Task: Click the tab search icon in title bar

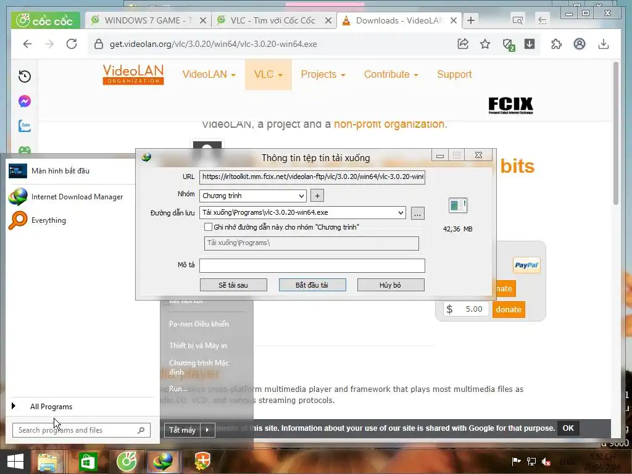Action: (518, 20)
